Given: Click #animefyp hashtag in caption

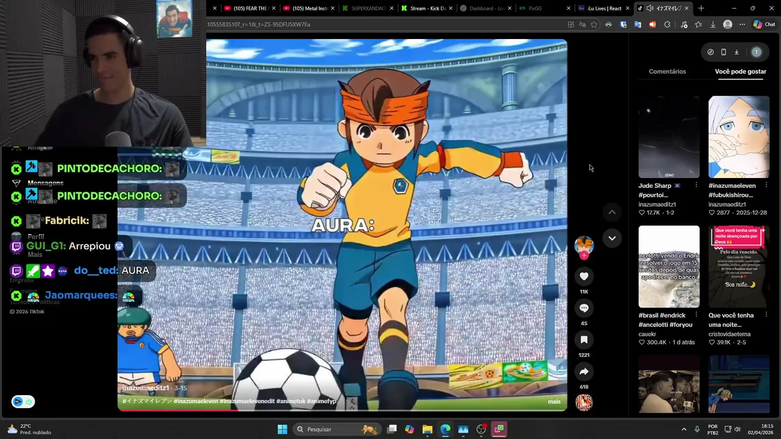Looking at the screenshot, I should [322, 401].
